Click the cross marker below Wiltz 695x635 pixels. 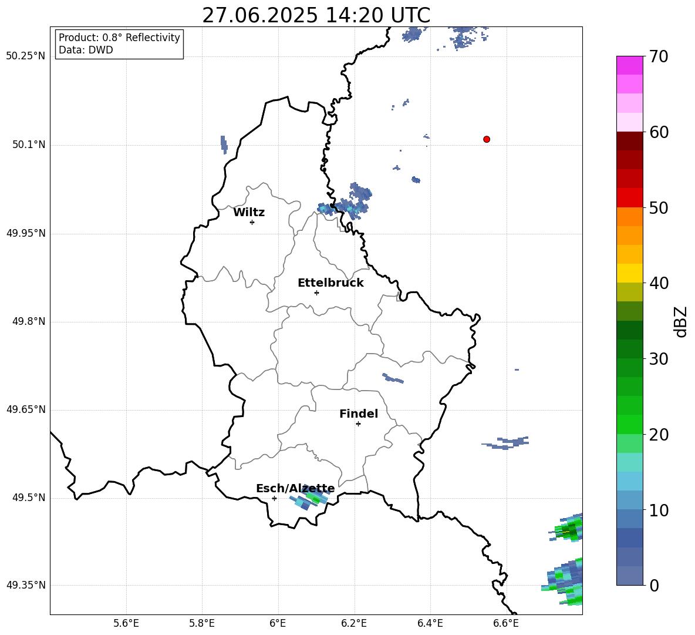click(x=252, y=223)
